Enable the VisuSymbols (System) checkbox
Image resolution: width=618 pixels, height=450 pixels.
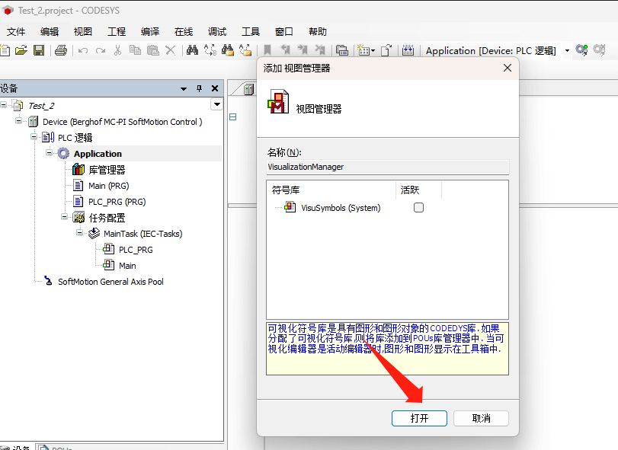tap(418, 208)
